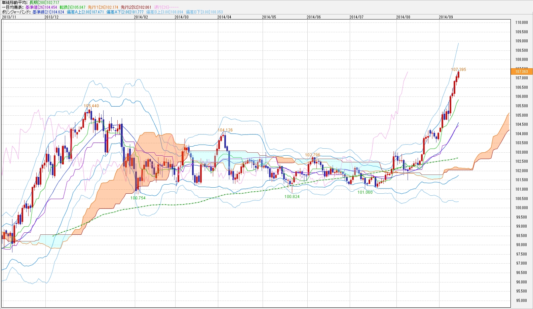The image size is (533, 309).
Task: Select the 基準値[26] Ichimoku legend entry
Action: point(41,7)
